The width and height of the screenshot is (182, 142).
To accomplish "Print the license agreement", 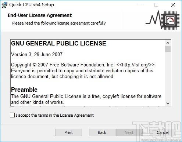I will pyautogui.click(x=69, y=132).
